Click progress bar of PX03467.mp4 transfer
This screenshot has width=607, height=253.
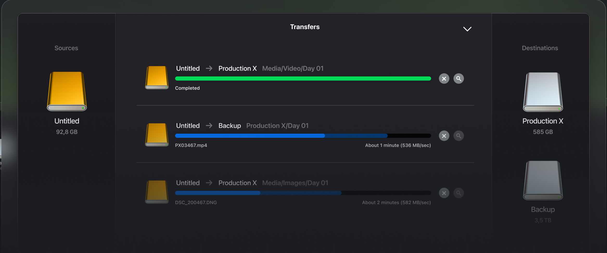(x=303, y=136)
